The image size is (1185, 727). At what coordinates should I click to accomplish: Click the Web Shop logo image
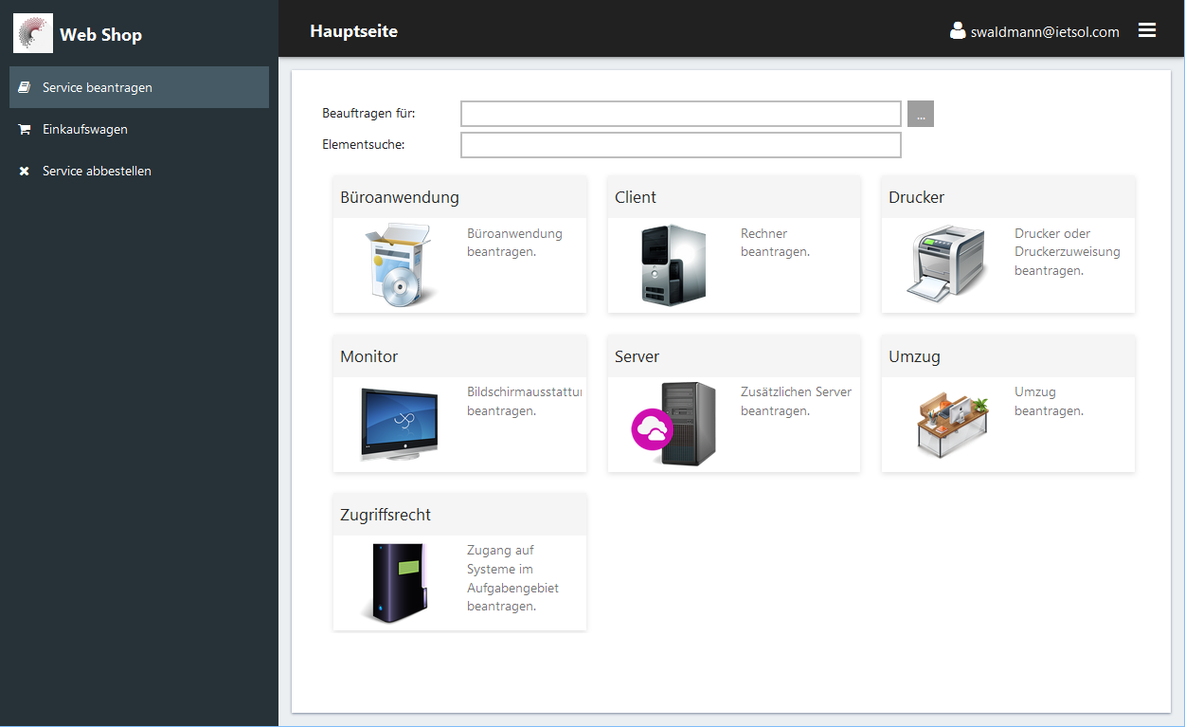click(x=32, y=32)
